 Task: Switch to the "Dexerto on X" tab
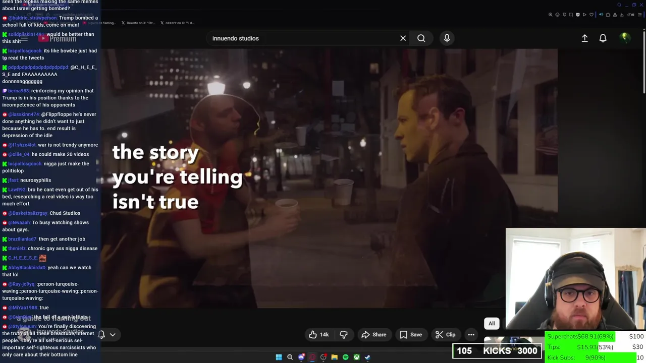point(138,23)
